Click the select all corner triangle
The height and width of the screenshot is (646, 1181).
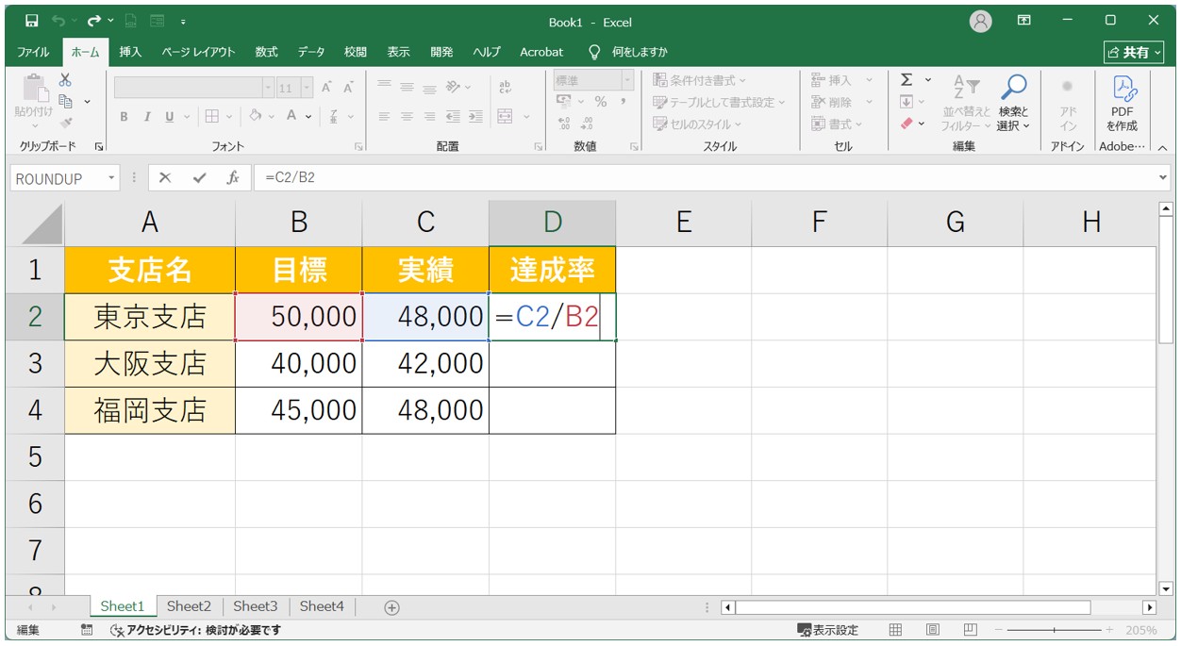[41, 223]
